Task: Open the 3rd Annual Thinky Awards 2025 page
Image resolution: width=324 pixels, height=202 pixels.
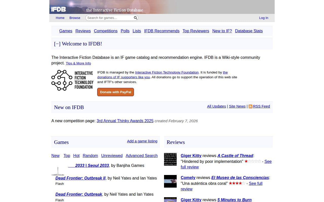Action: [125, 121]
